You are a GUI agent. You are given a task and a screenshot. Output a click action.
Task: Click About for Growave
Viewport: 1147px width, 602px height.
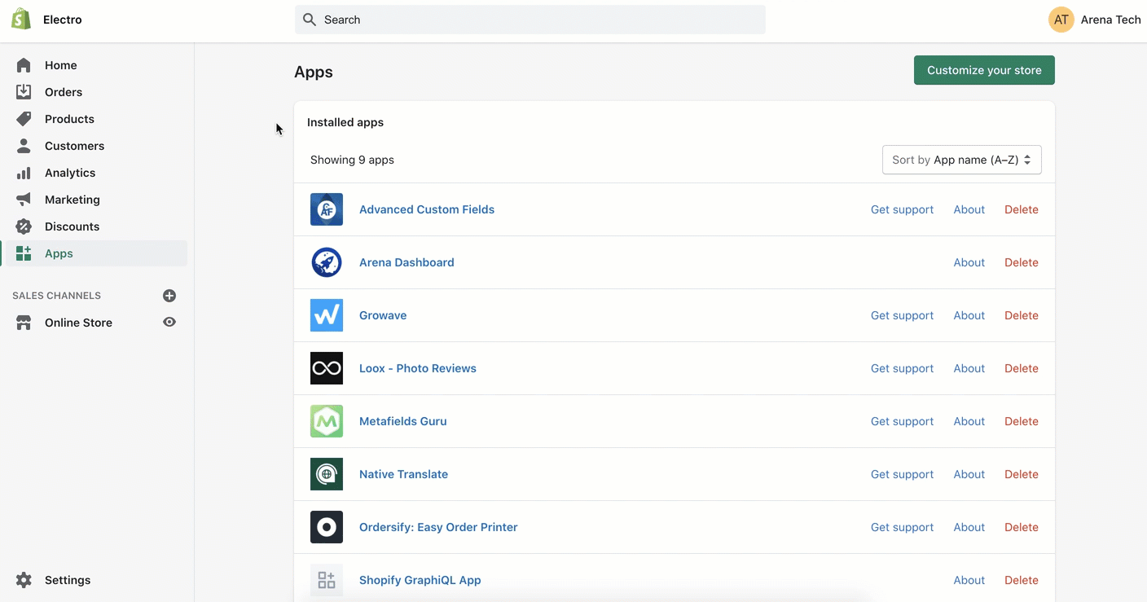pos(969,315)
